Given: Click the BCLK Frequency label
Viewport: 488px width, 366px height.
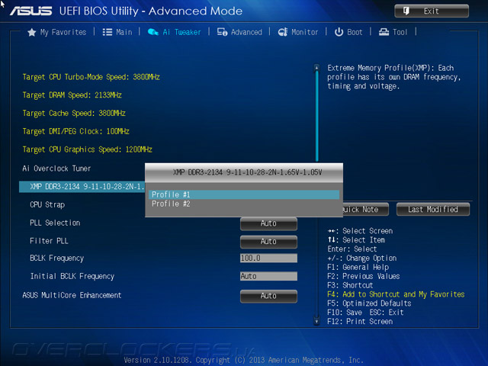Looking at the screenshot, I should 57,258.
